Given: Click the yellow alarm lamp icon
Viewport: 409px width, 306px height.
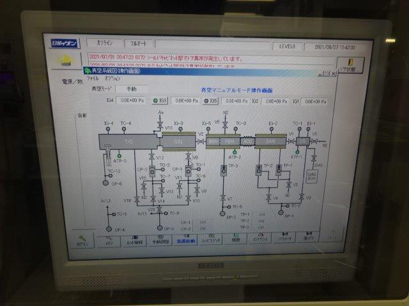Looking at the screenshot, I should click(65, 61).
